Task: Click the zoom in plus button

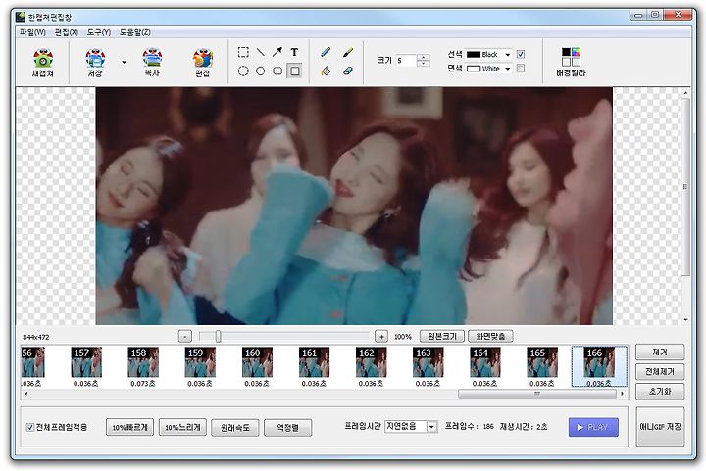Action: pos(381,336)
